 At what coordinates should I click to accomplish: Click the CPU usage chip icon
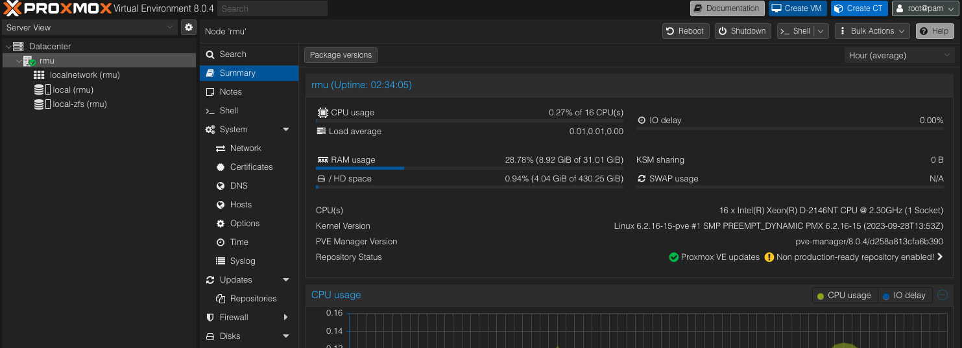[x=322, y=112]
